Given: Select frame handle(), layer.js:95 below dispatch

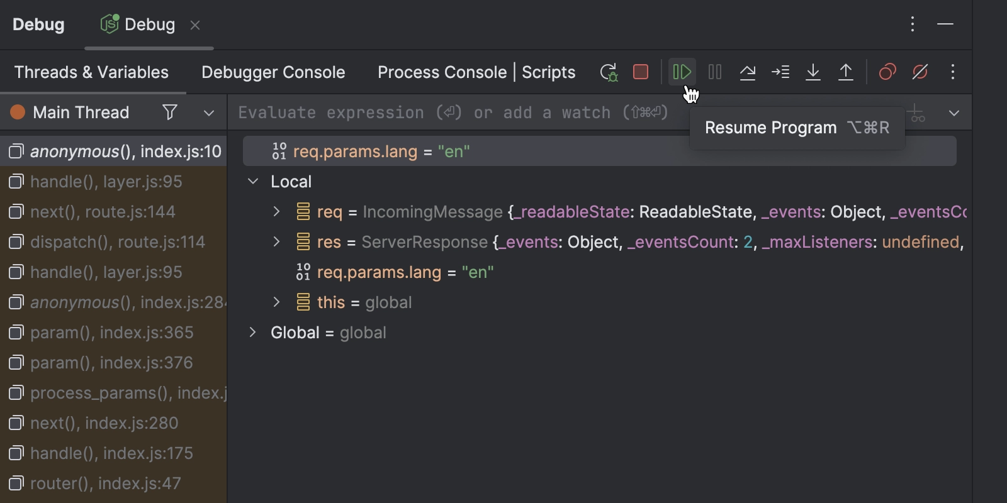Looking at the screenshot, I should tap(113, 272).
